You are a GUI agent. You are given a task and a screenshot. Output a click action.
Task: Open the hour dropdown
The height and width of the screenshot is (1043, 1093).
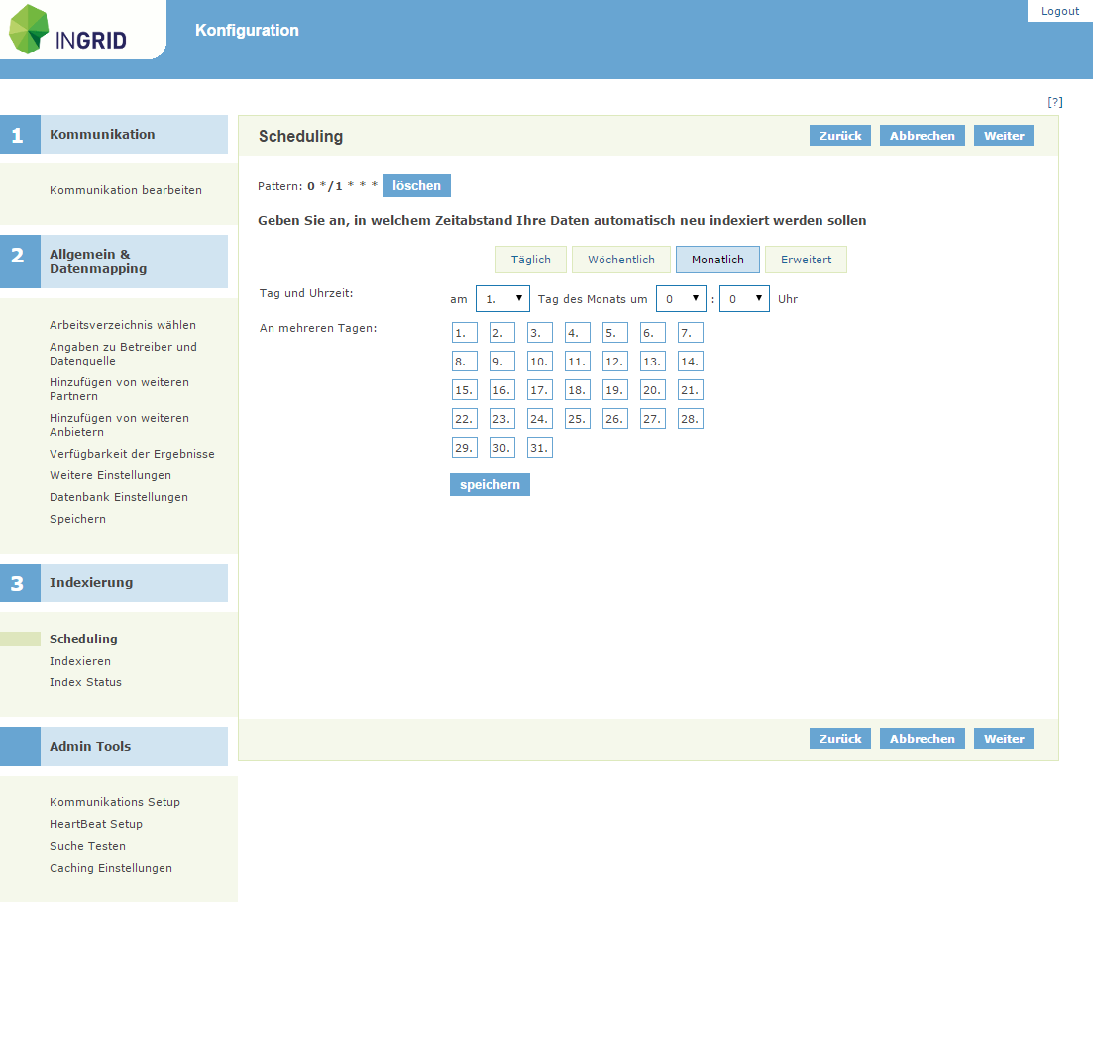[681, 298]
